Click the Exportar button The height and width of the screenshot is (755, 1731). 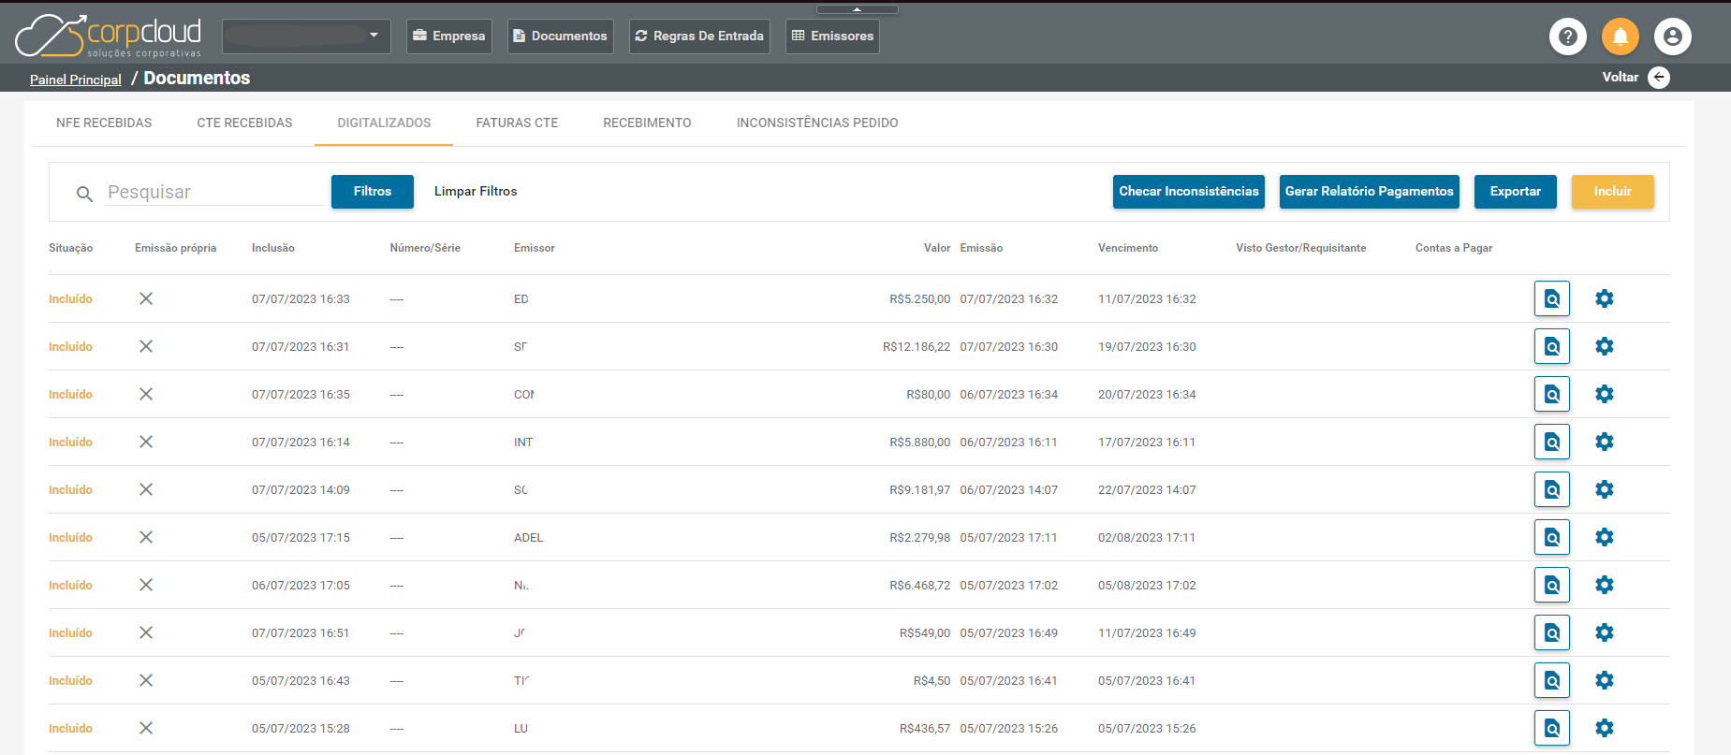[x=1516, y=191]
